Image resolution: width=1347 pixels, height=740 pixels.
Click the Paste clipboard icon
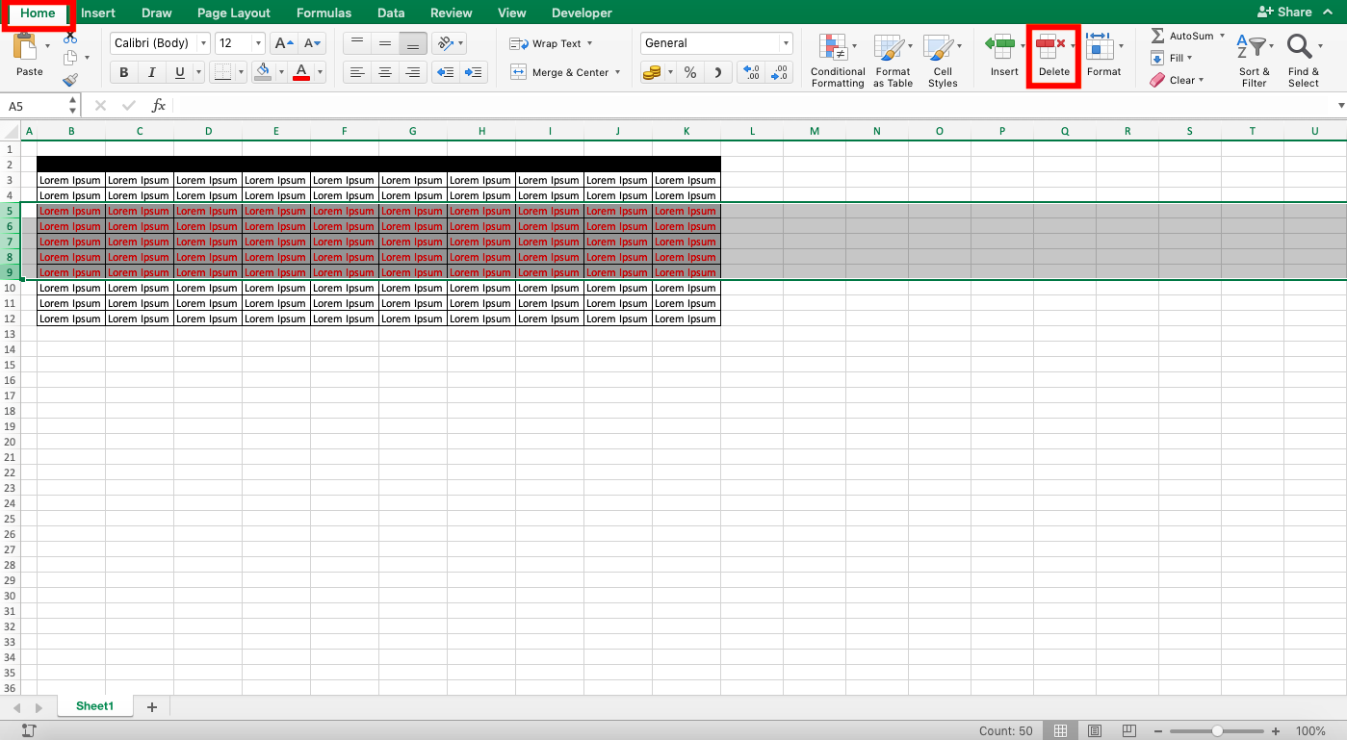(26, 47)
